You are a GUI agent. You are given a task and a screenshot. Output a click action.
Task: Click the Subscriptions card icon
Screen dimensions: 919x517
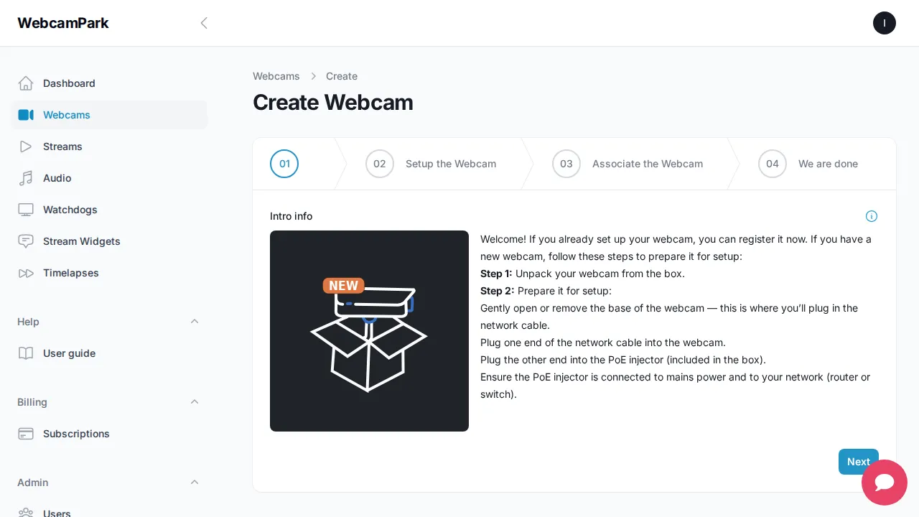[x=26, y=434]
